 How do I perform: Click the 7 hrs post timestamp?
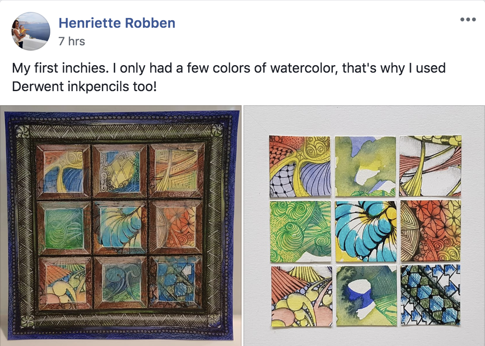(72, 41)
